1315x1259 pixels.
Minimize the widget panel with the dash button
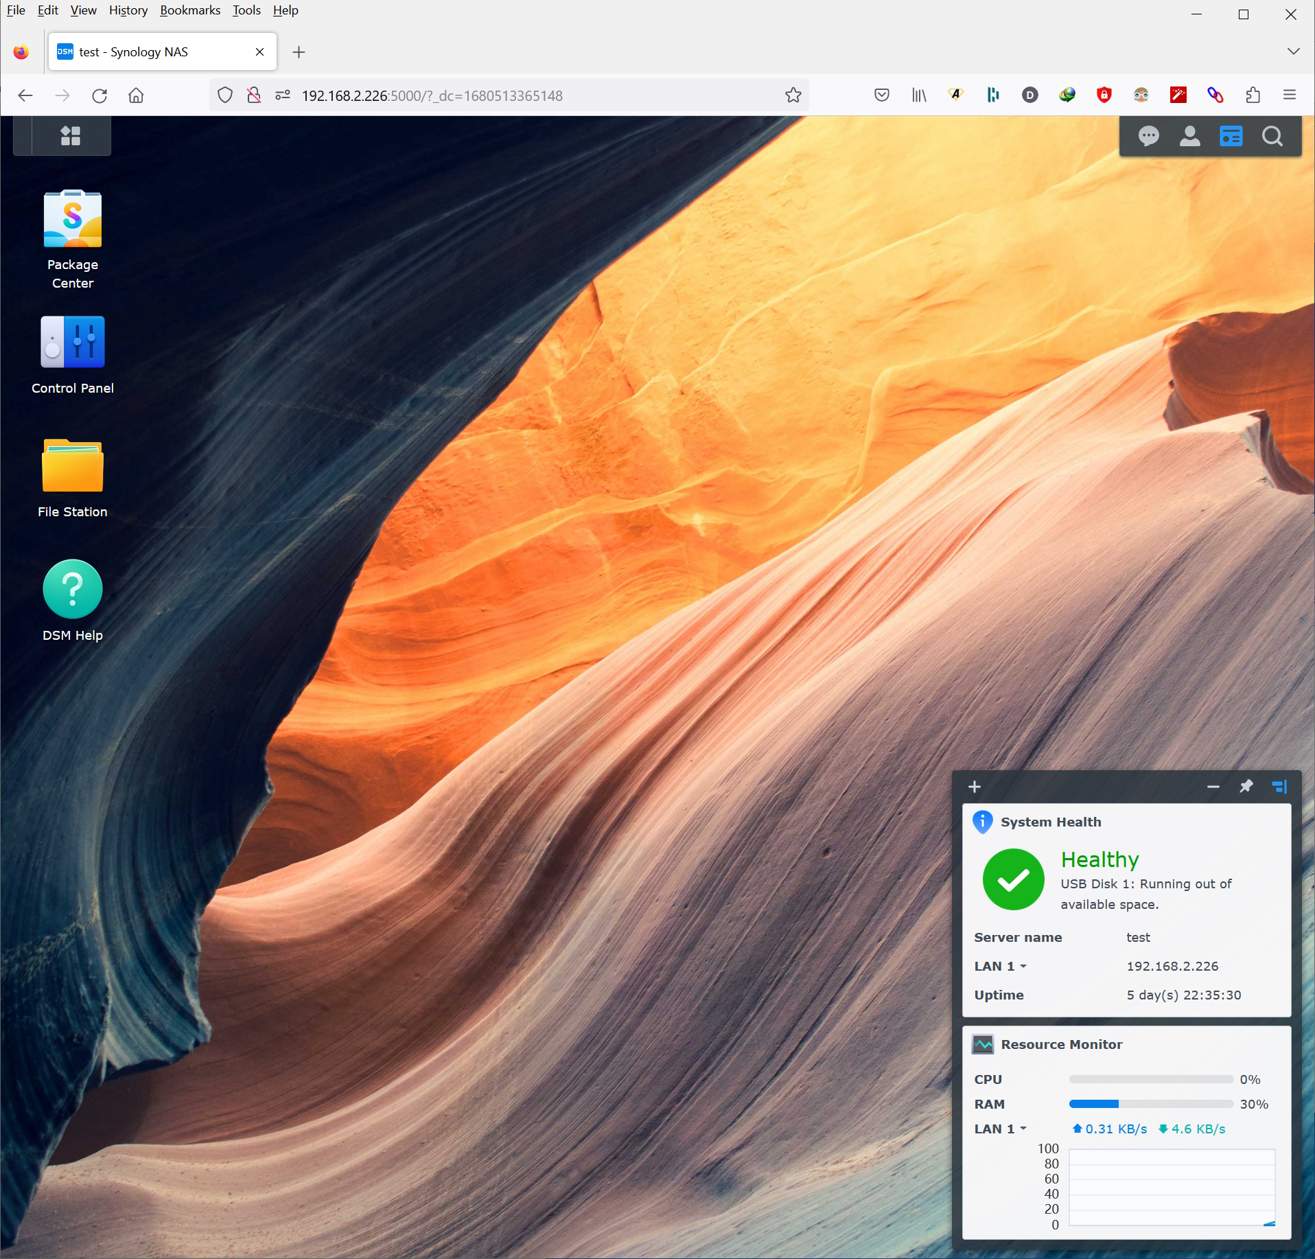[x=1213, y=787]
